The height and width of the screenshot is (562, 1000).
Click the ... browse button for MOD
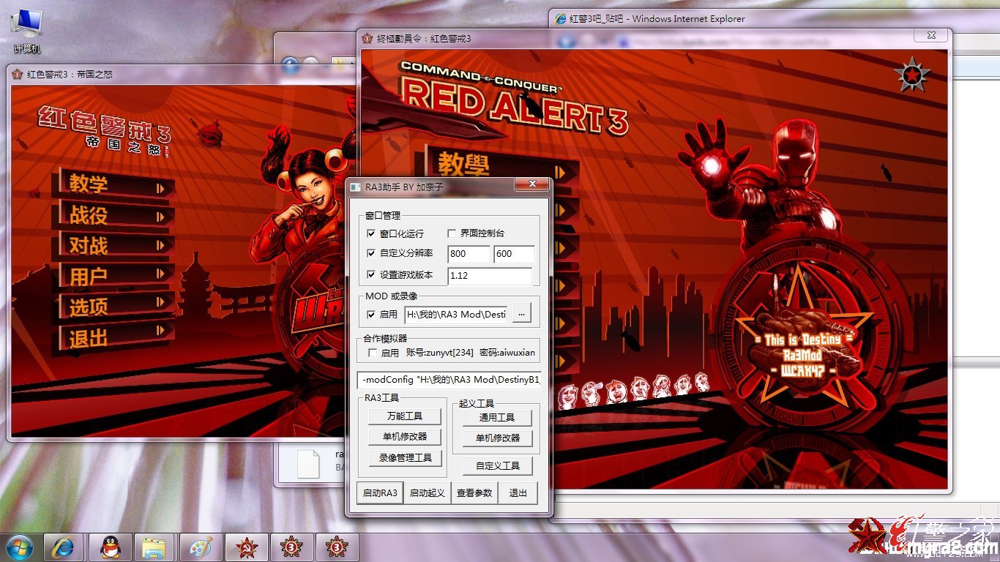[x=521, y=314]
